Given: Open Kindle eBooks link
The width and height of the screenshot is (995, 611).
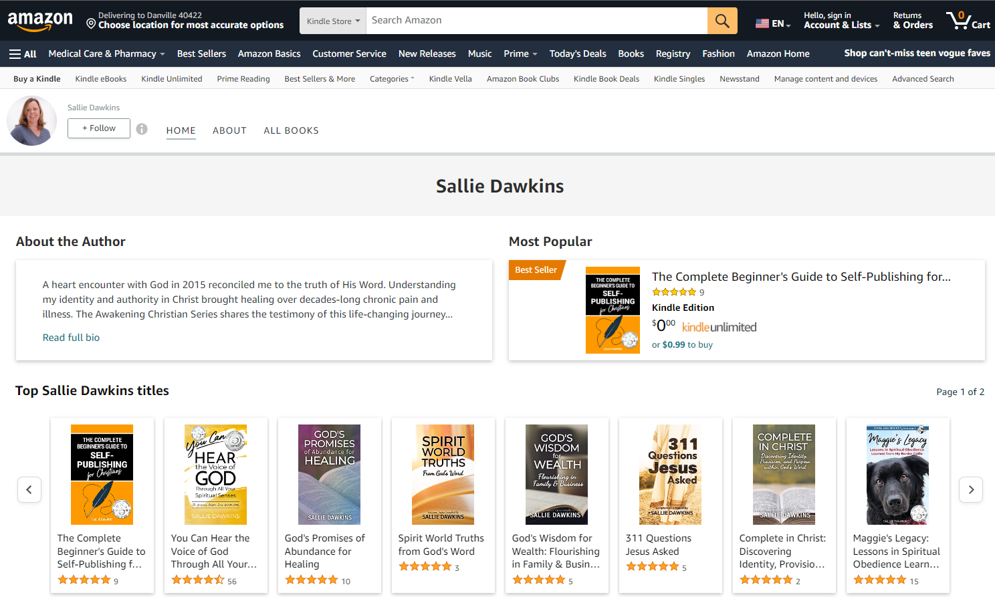Looking at the screenshot, I should (x=101, y=79).
